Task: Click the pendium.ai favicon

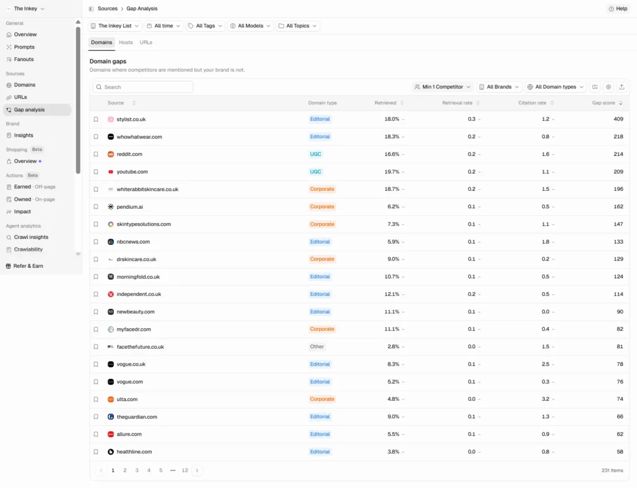Action: pos(111,206)
